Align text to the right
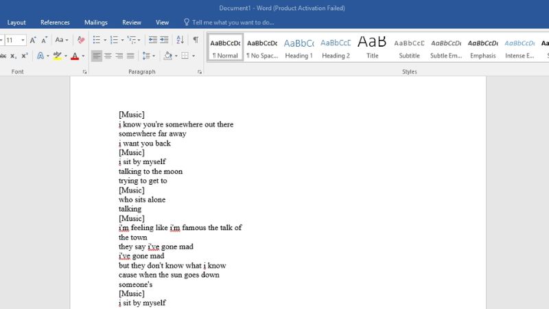 point(119,56)
